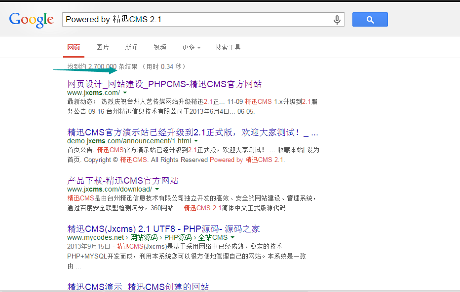The width and height of the screenshot is (460, 292).
Task: Click the snippet starting 精迅CMS是由台州精迅信息技术有限公司
Action: coord(192,203)
